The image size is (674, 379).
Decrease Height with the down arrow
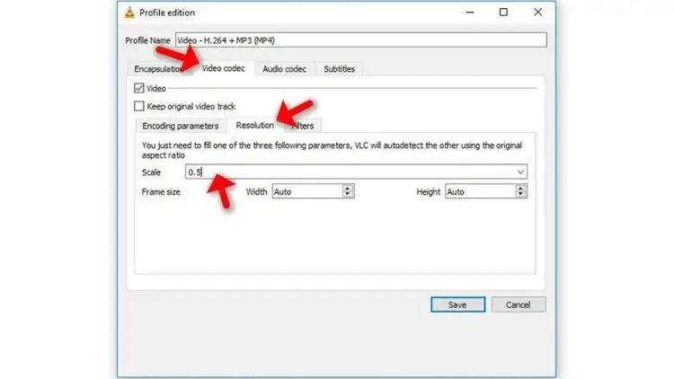pos(520,194)
